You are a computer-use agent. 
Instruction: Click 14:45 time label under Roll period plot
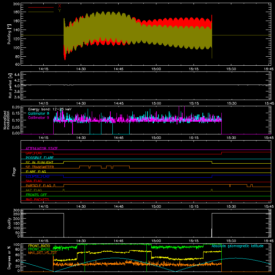point(118,103)
